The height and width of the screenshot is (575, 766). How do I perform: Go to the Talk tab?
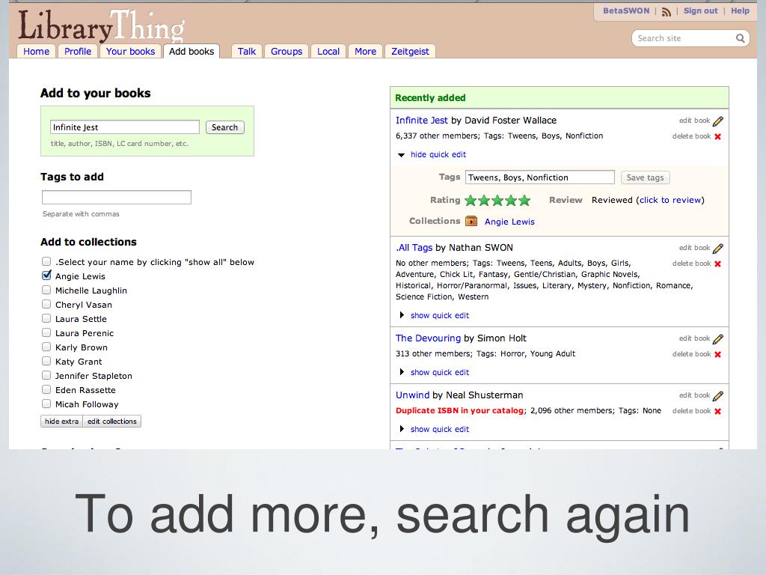pyautogui.click(x=247, y=52)
